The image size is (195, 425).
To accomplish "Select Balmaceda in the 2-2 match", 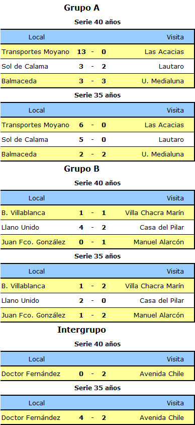I will (19, 154).
